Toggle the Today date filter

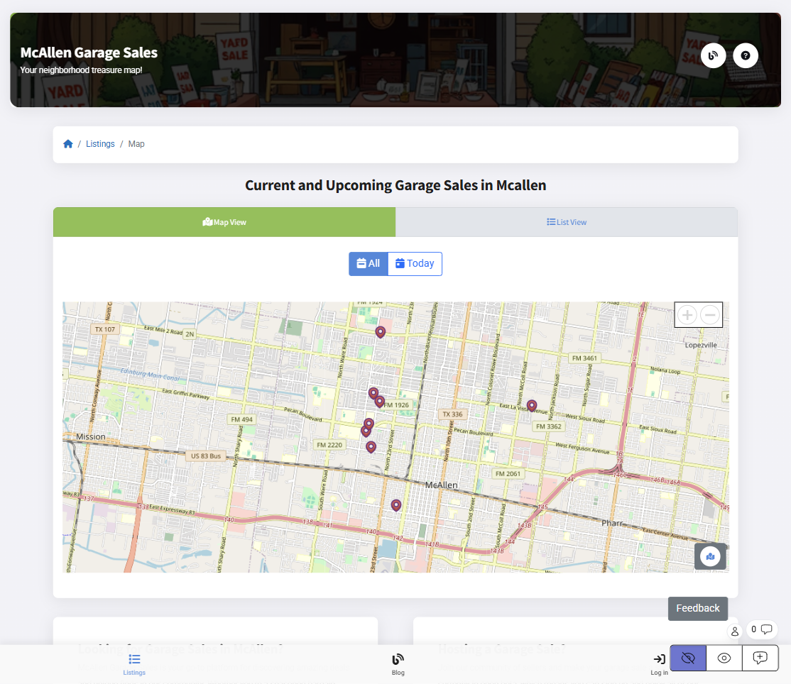pyautogui.click(x=415, y=264)
